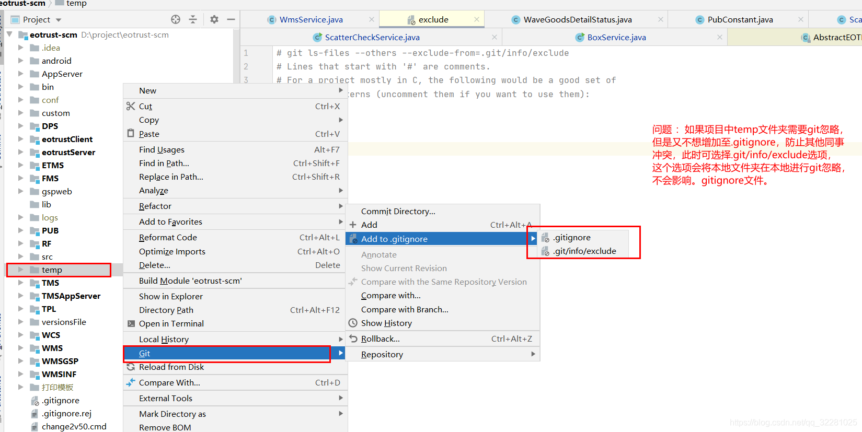
Task: Open the .gitignore.rej file
Action: [66, 413]
